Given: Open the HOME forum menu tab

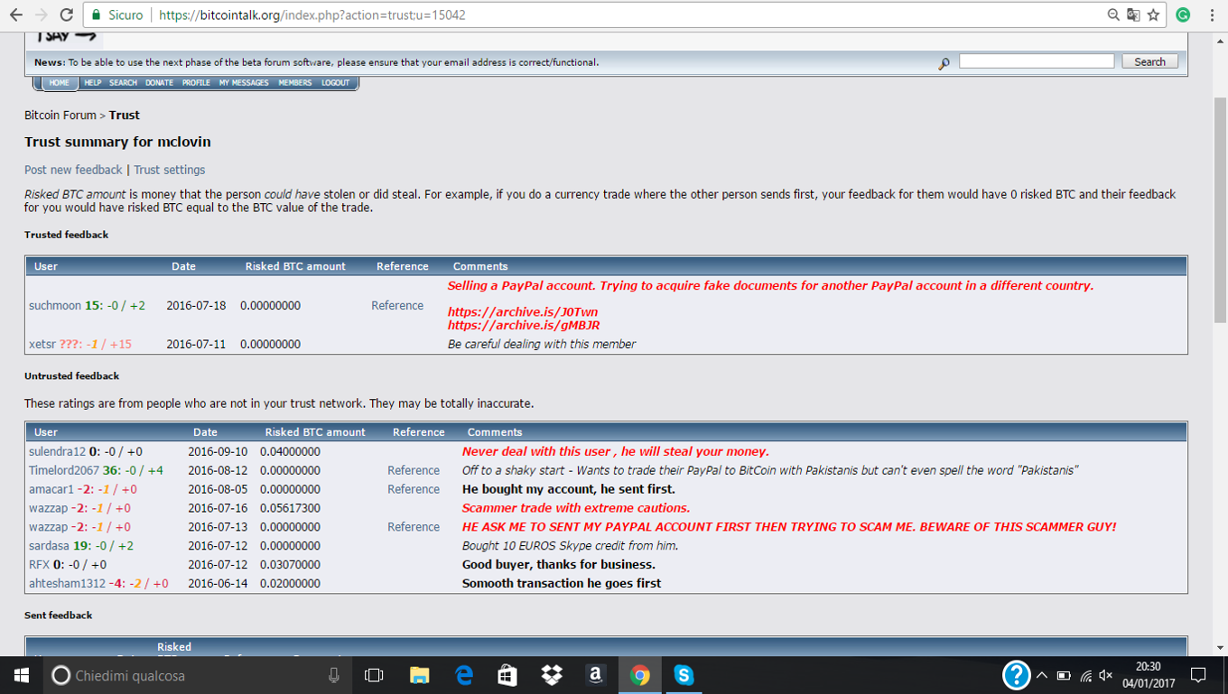Looking at the screenshot, I should pos(59,83).
